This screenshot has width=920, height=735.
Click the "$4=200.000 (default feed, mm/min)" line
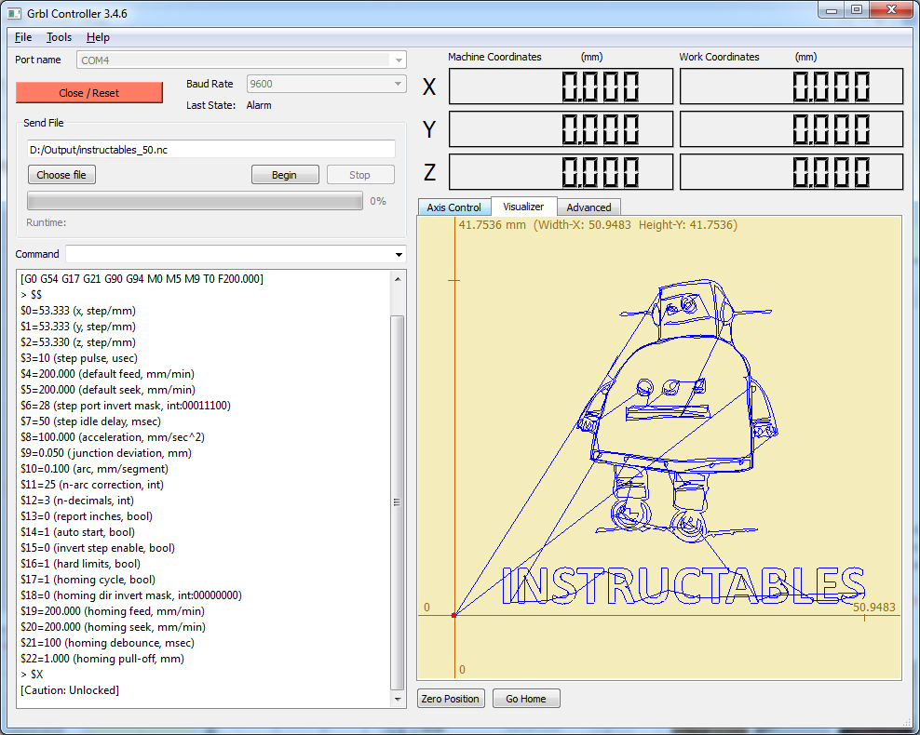tap(107, 373)
